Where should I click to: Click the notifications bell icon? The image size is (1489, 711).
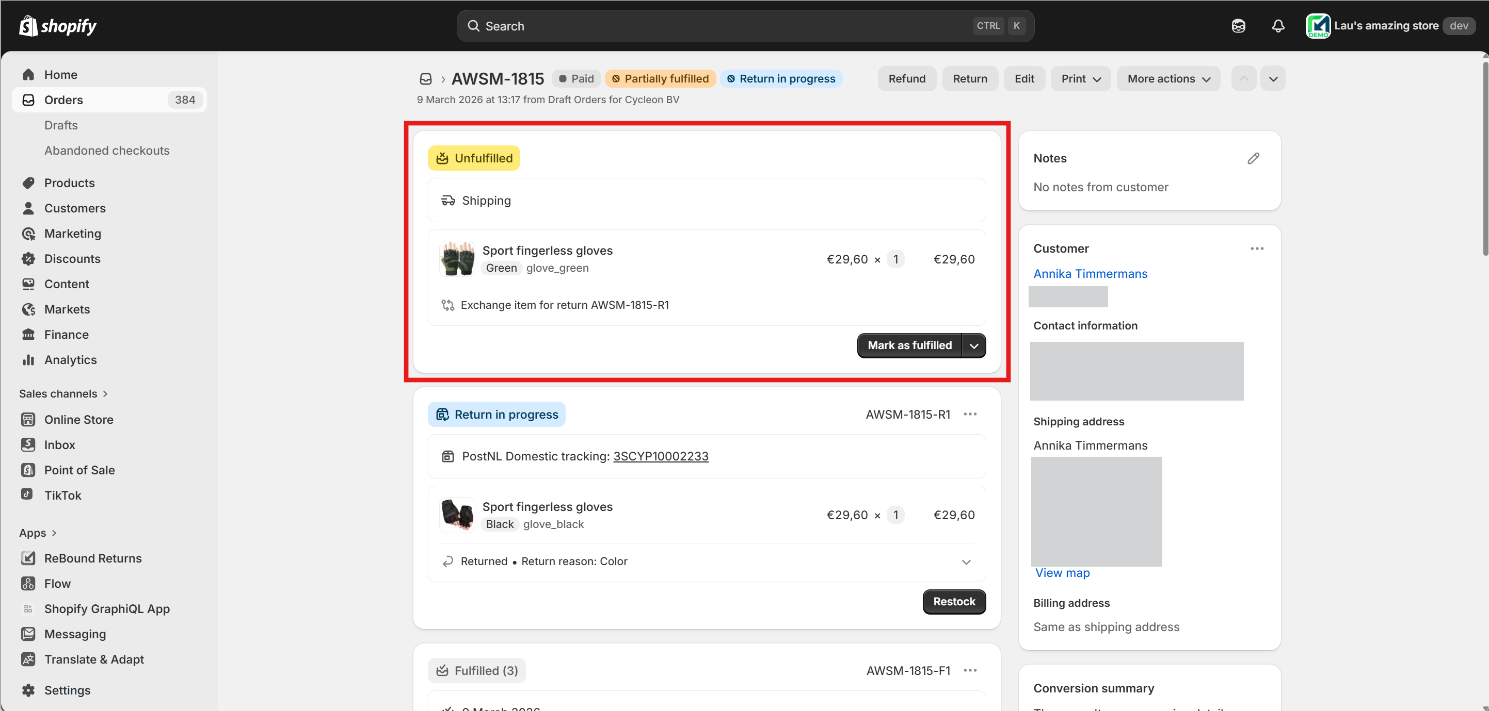tap(1277, 26)
